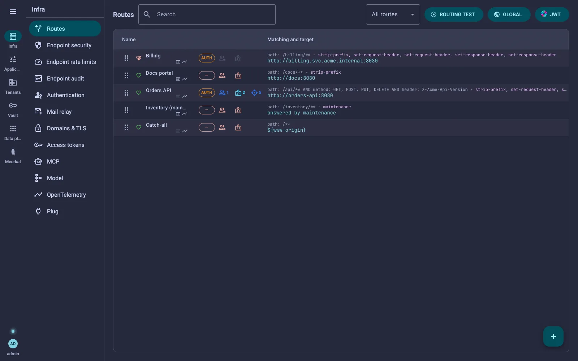Open the hamburger menu
Screen dimensions: 578x361
click(x=13, y=12)
